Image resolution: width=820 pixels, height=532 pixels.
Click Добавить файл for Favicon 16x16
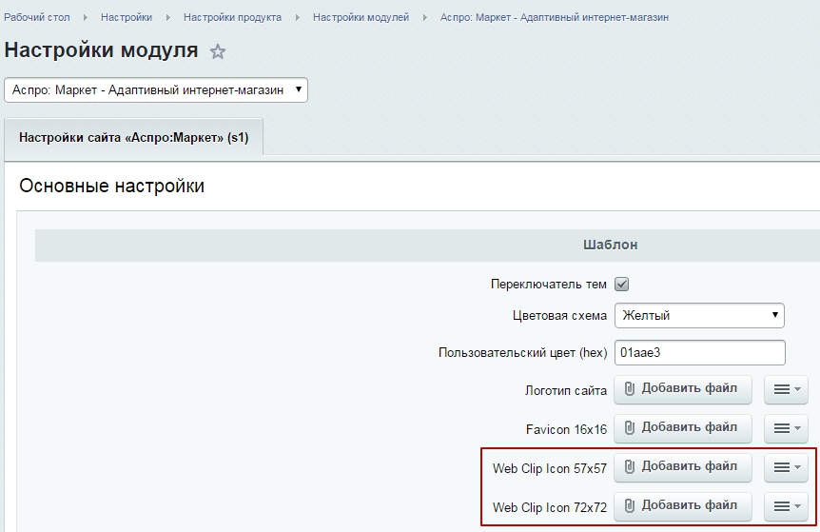[x=682, y=428]
